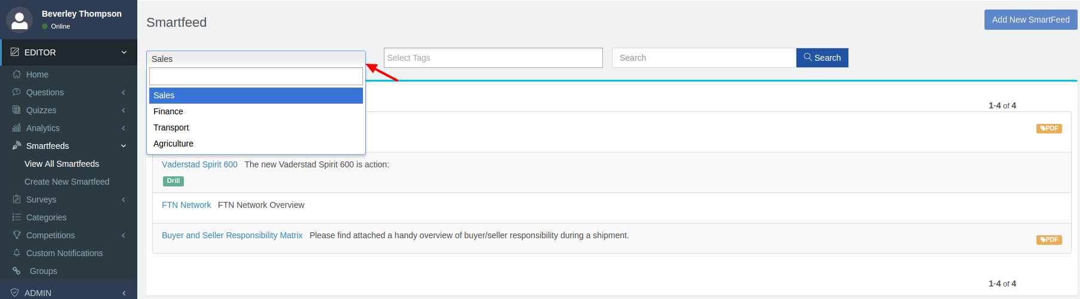The width and height of the screenshot is (1080, 299).
Task: Click the Categories list icon
Action: (x=17, y=217)
